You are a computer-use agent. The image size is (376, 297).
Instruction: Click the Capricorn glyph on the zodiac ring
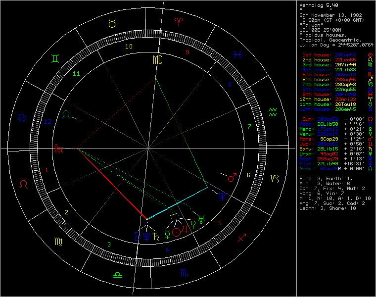(275, 179)
